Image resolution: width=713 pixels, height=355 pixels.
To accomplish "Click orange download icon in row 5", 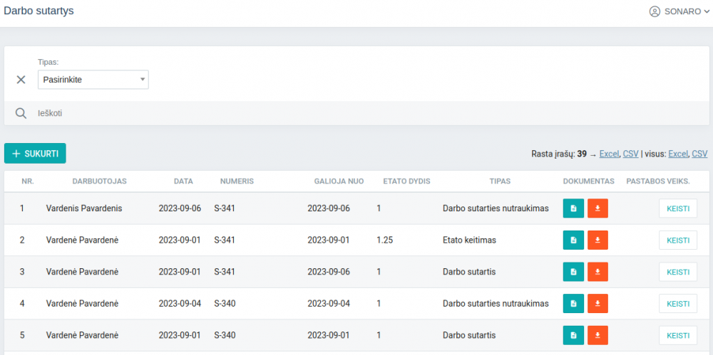I will [x=597, y=335].
